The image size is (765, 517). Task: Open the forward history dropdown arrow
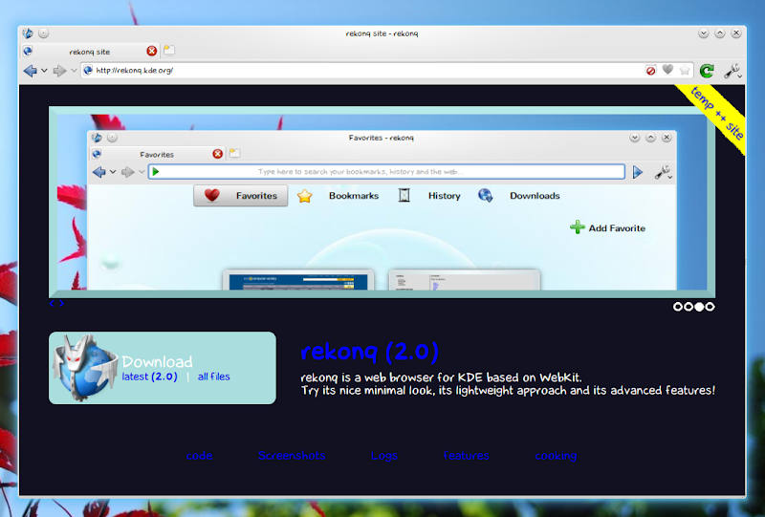coord(74,71)
